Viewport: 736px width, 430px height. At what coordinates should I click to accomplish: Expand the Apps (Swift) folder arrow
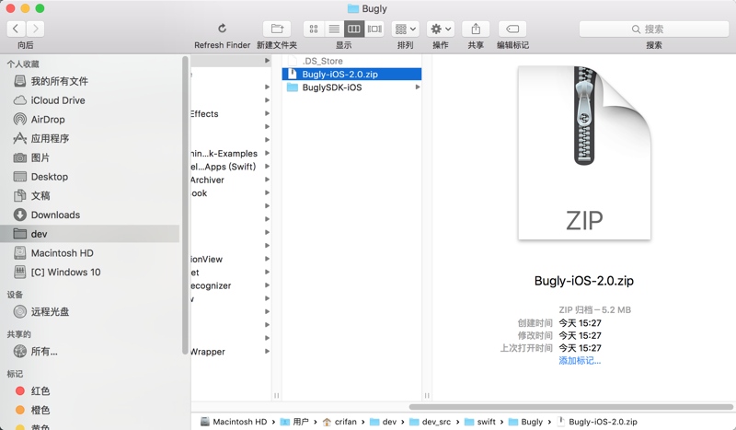[267, 167]
